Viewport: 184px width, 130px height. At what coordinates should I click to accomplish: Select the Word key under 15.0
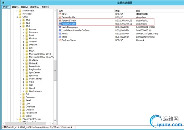tap(32, 88)
